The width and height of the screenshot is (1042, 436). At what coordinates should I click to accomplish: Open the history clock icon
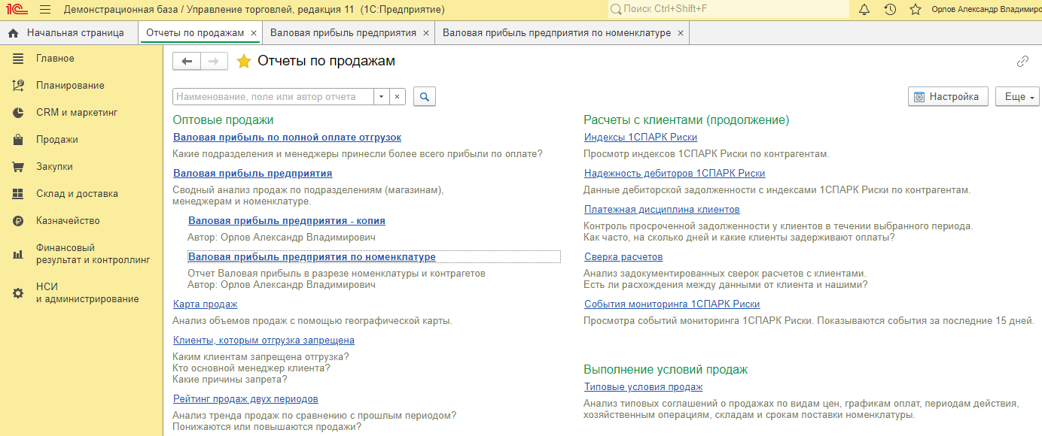890,10
